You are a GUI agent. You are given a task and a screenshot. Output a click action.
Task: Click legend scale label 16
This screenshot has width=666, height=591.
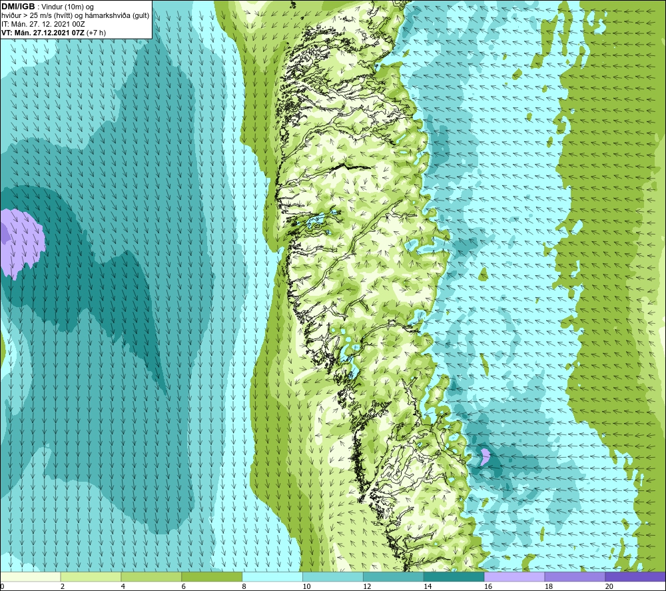[488, 587]
